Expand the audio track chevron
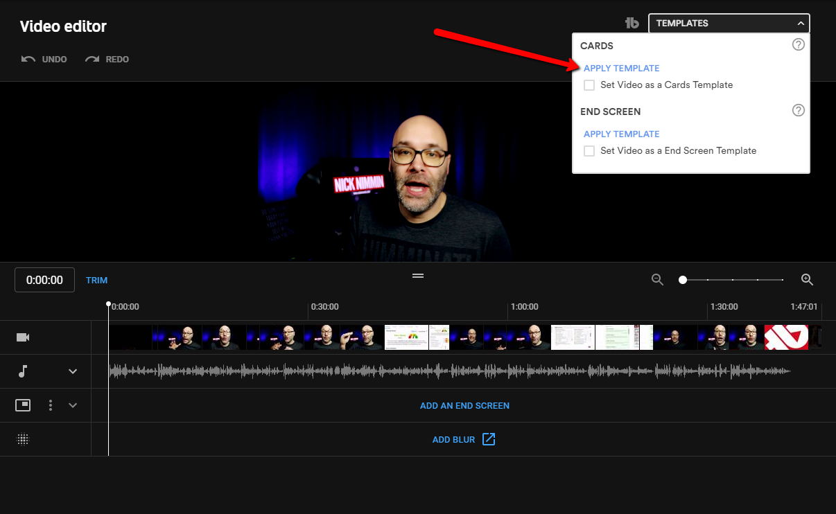 (x=73, y=371)
